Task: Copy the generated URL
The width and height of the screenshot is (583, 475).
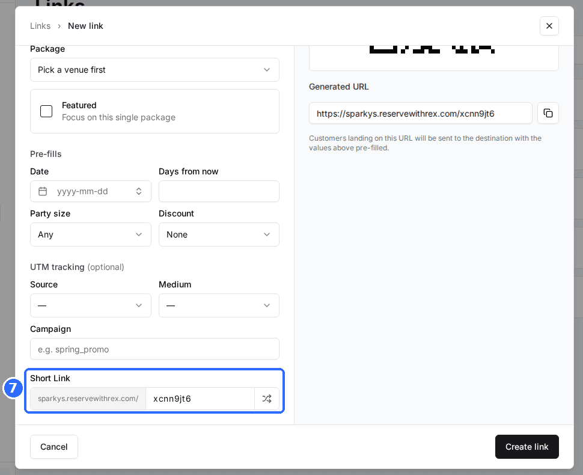Action: (x=548, y=113)
